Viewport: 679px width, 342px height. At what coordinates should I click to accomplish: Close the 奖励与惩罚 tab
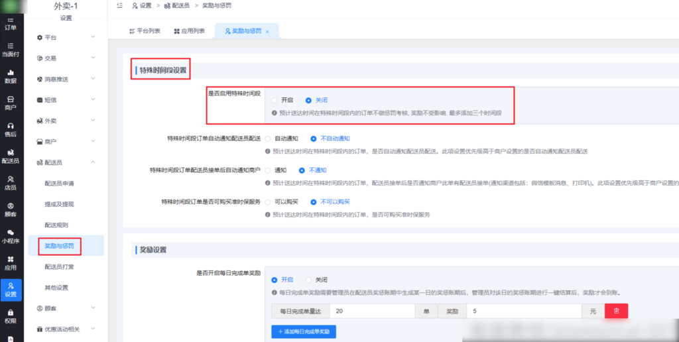(267, 32)
